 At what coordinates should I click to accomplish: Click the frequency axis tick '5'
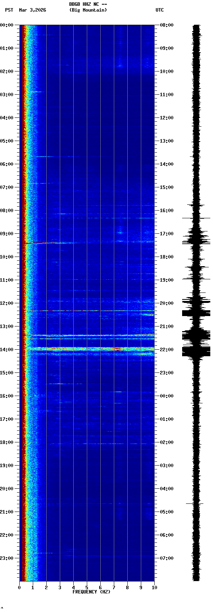(87, 588)
